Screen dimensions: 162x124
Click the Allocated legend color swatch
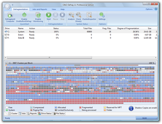[56, 107]
